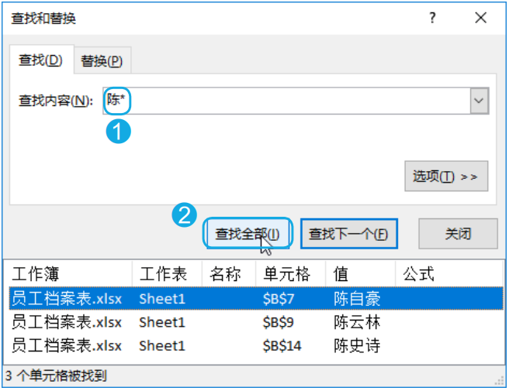Click the 名称 column header
This screenshot has width=509, height=391.
[x=229, y=274]
